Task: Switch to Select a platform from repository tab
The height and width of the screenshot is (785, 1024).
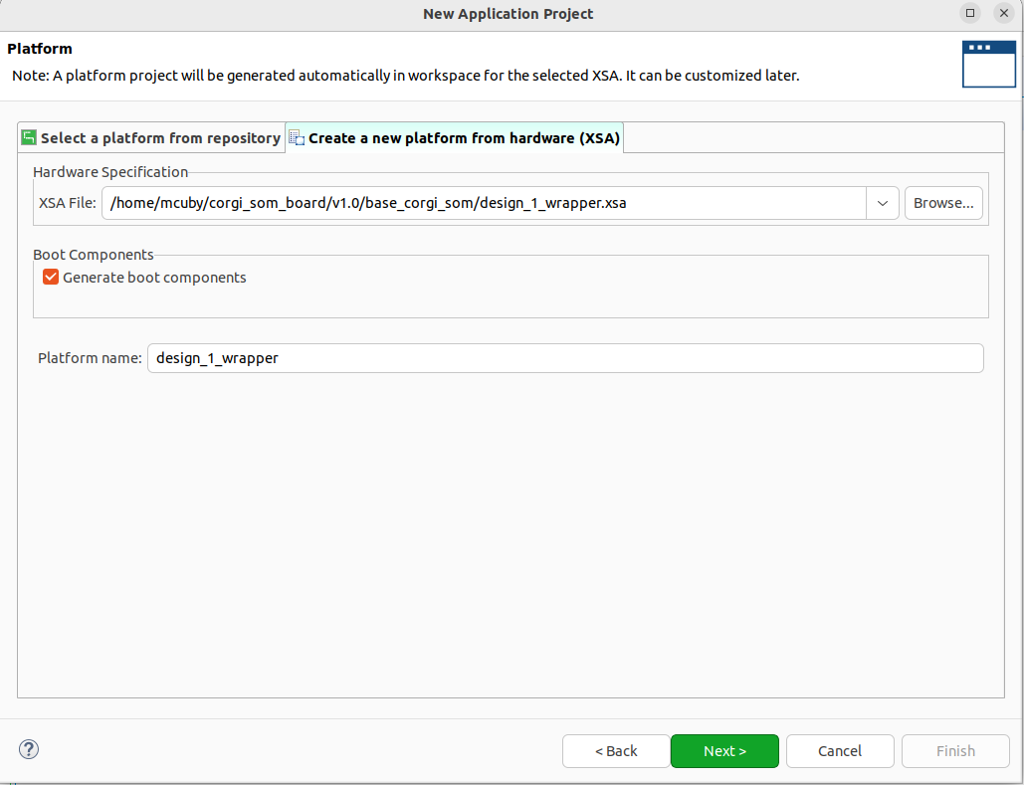Action: (151, 138)
